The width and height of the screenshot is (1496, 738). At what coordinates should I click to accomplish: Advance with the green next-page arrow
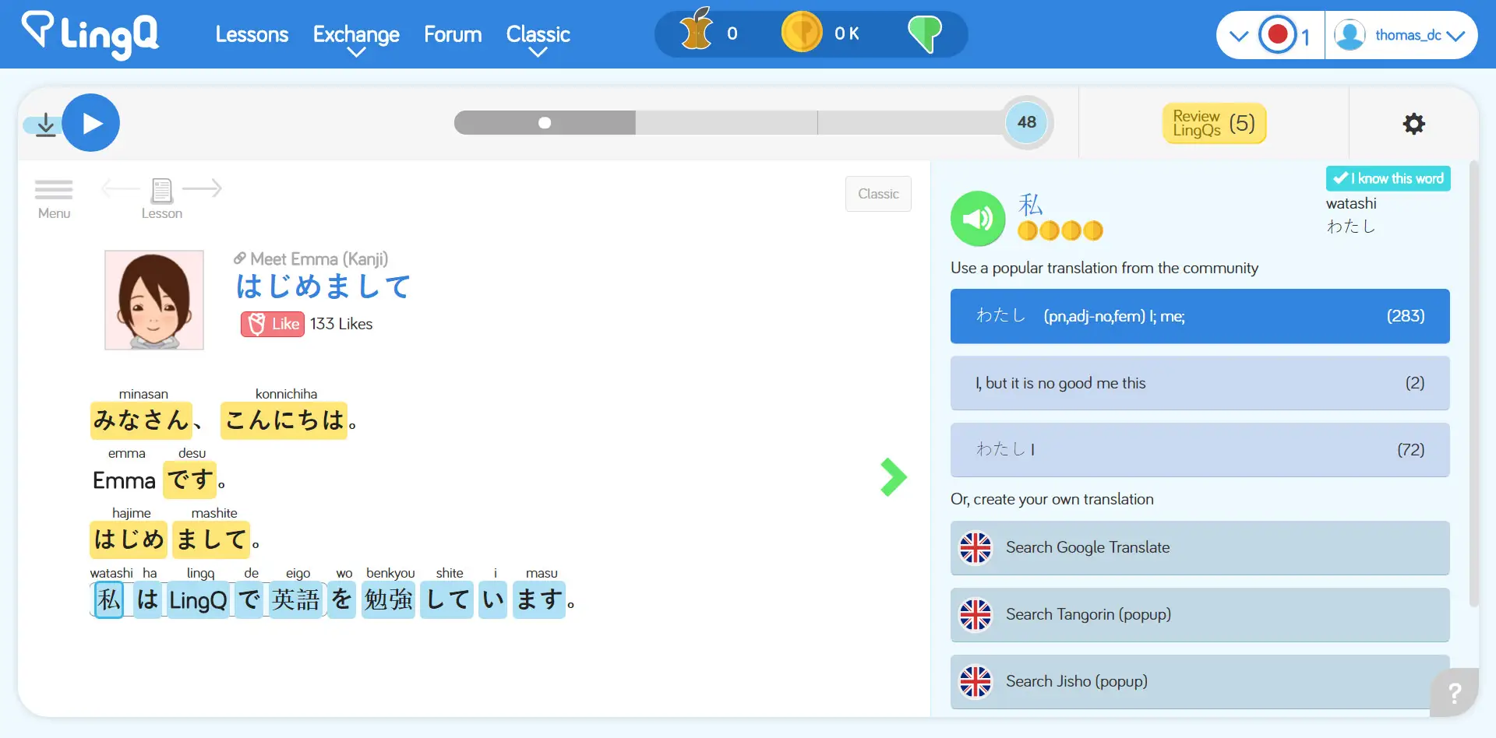tap(893, 477)
